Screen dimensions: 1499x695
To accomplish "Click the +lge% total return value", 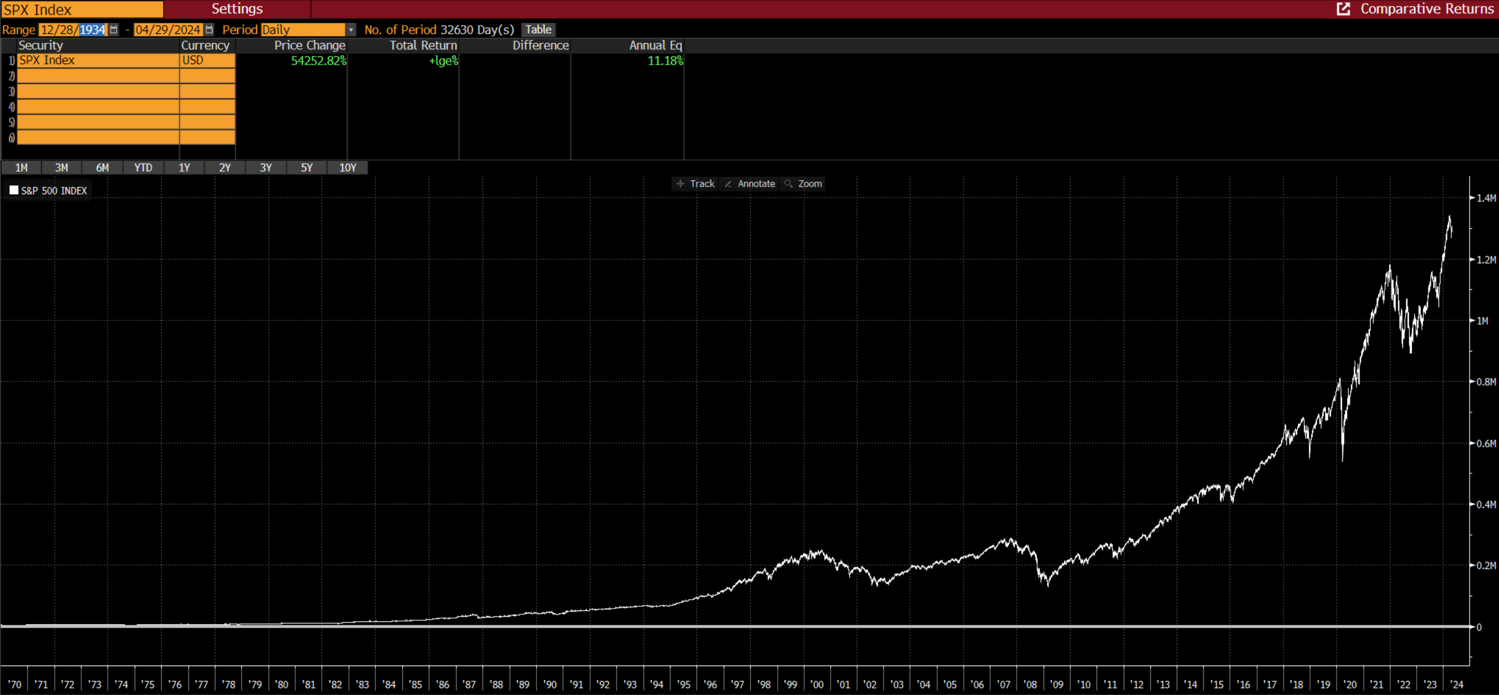I will point(444,61).
